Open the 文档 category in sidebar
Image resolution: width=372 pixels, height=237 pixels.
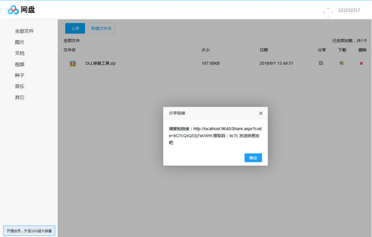pos(20,53)
